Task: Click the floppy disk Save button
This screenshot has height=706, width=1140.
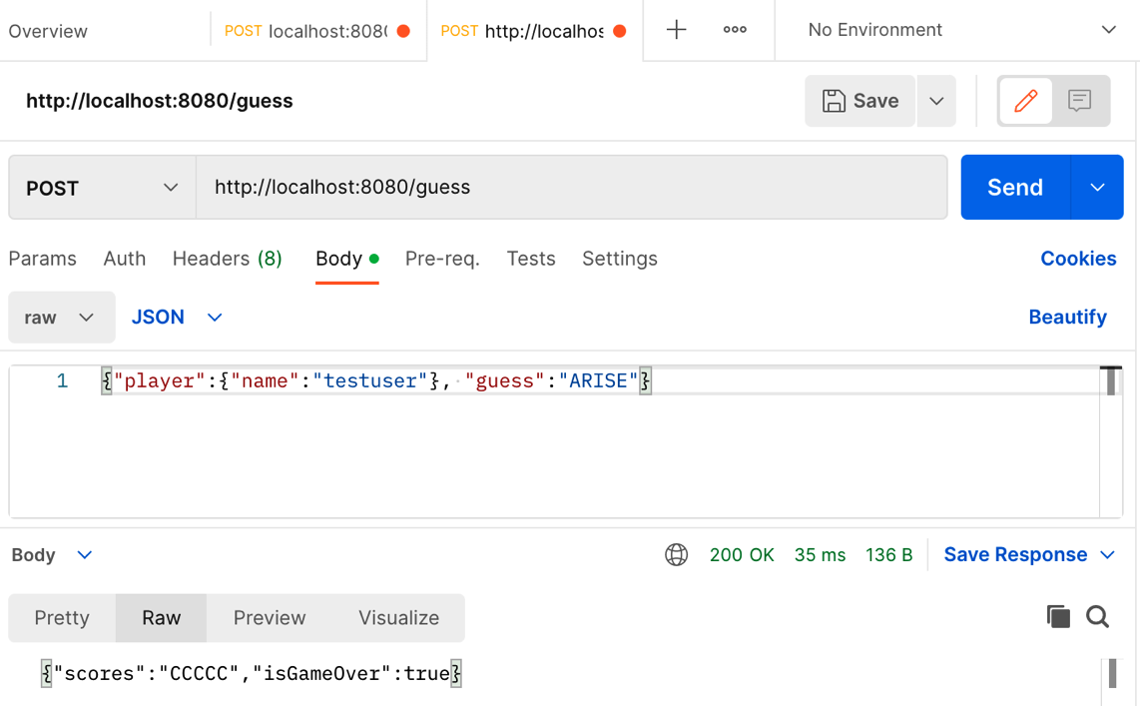Action: click(860, 100)
